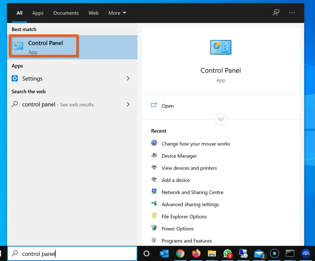
Task: Open Power Options from Recent list
Action: pos(177,228)
